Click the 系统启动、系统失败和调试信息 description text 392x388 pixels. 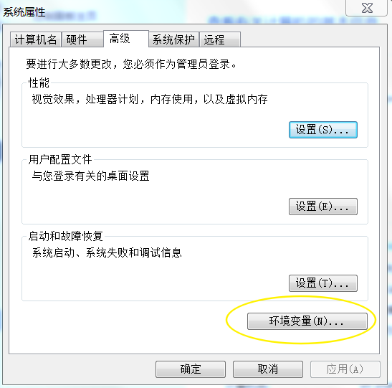click(x=107, y=252)
